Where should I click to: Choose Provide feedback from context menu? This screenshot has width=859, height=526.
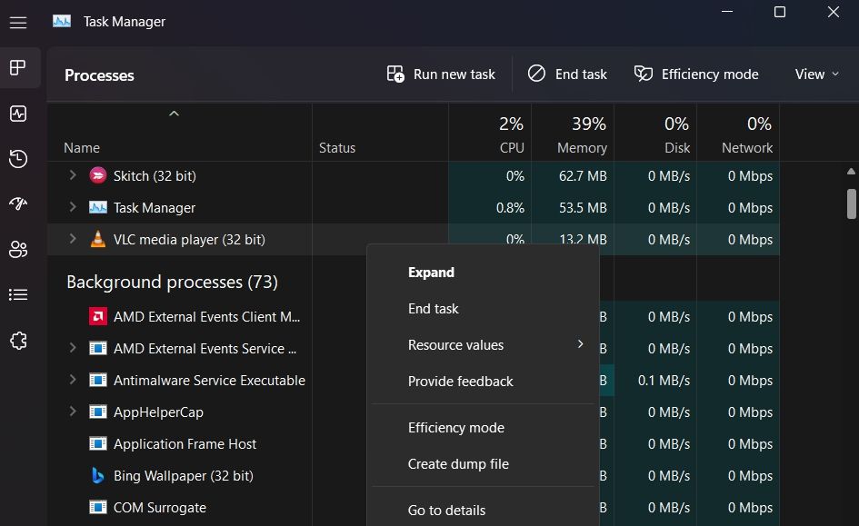tap(484, 381)
